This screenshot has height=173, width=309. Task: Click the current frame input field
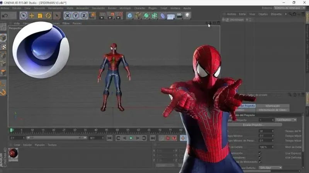[17, 138]
